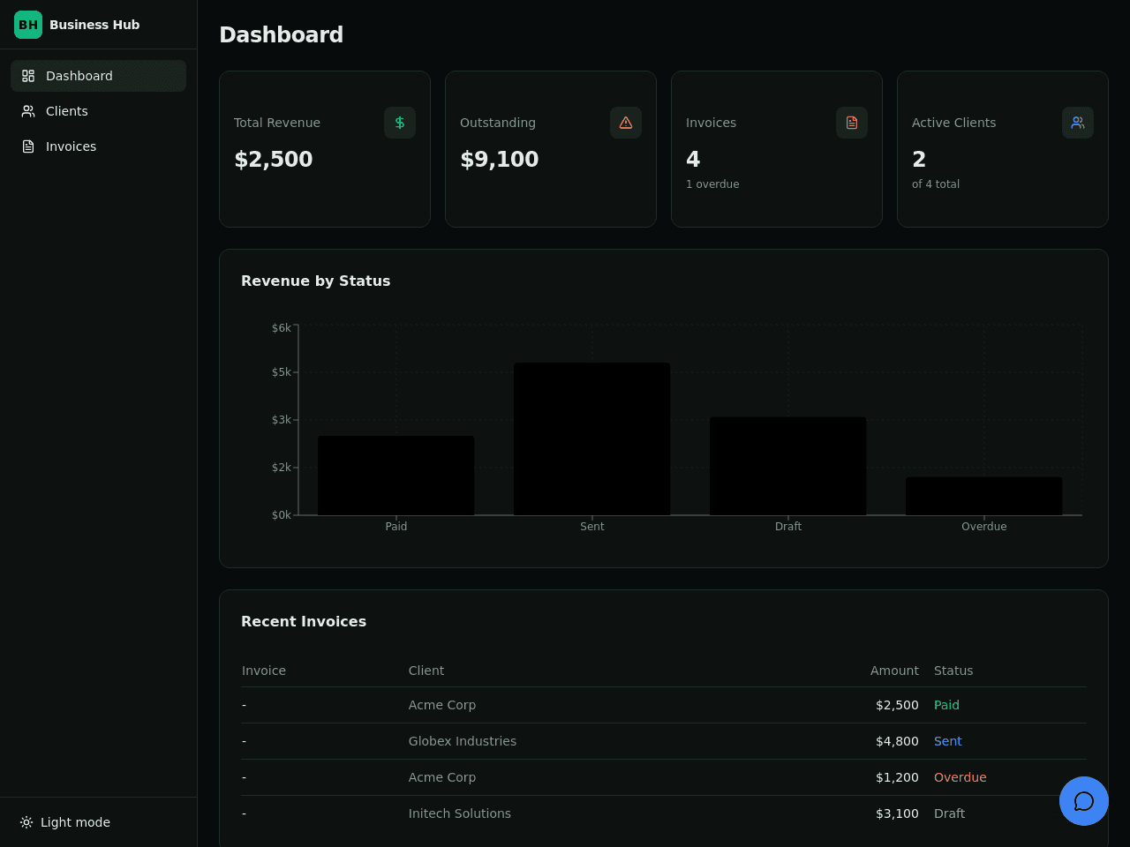The image size is (1130, 847).
Task: Click the '1 overdue' text on Invoices card
Action: point(712,184)
